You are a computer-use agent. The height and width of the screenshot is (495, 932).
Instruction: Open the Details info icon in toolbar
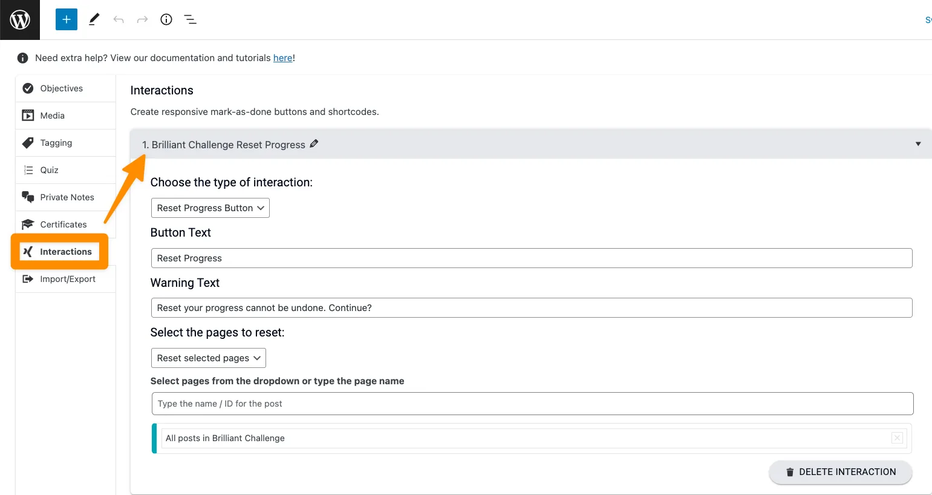[x=166, y=19]
